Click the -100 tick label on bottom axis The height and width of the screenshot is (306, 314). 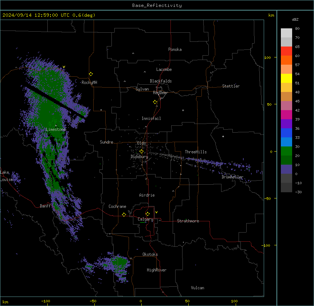pyautogui.click(x=46, y=301)
